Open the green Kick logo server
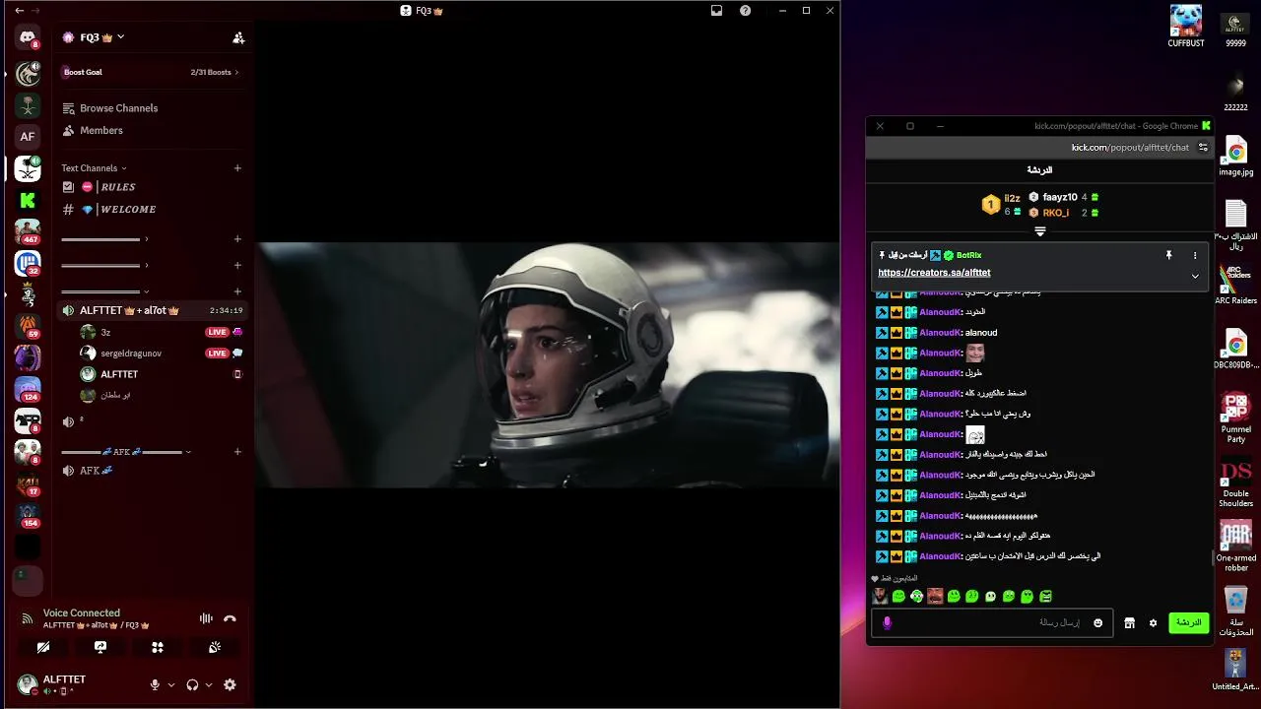The image size is (1261, 709). [28, 200]
